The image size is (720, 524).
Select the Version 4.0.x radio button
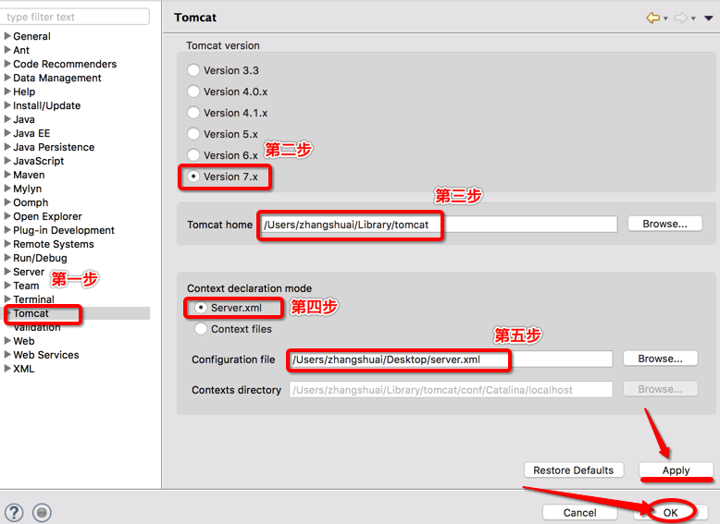click(x=193, y=91)
